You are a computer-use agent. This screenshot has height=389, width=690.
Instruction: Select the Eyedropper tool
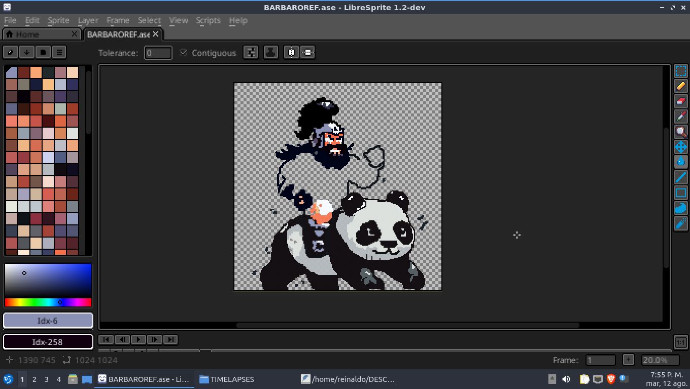tap(680, 116)
